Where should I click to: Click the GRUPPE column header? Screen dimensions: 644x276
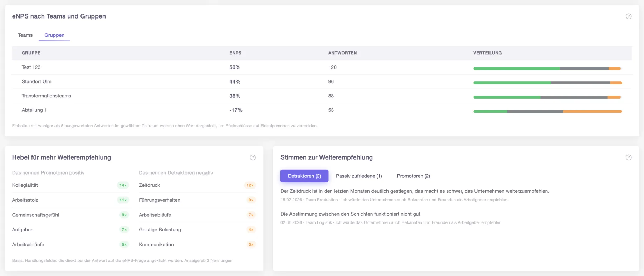(31, 53)
